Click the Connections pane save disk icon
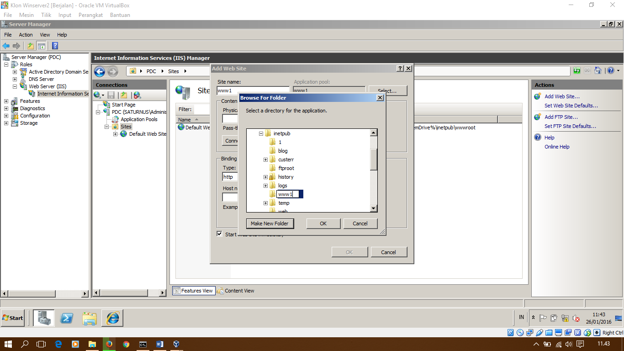624x351 pixels. (x=111, y=95)
